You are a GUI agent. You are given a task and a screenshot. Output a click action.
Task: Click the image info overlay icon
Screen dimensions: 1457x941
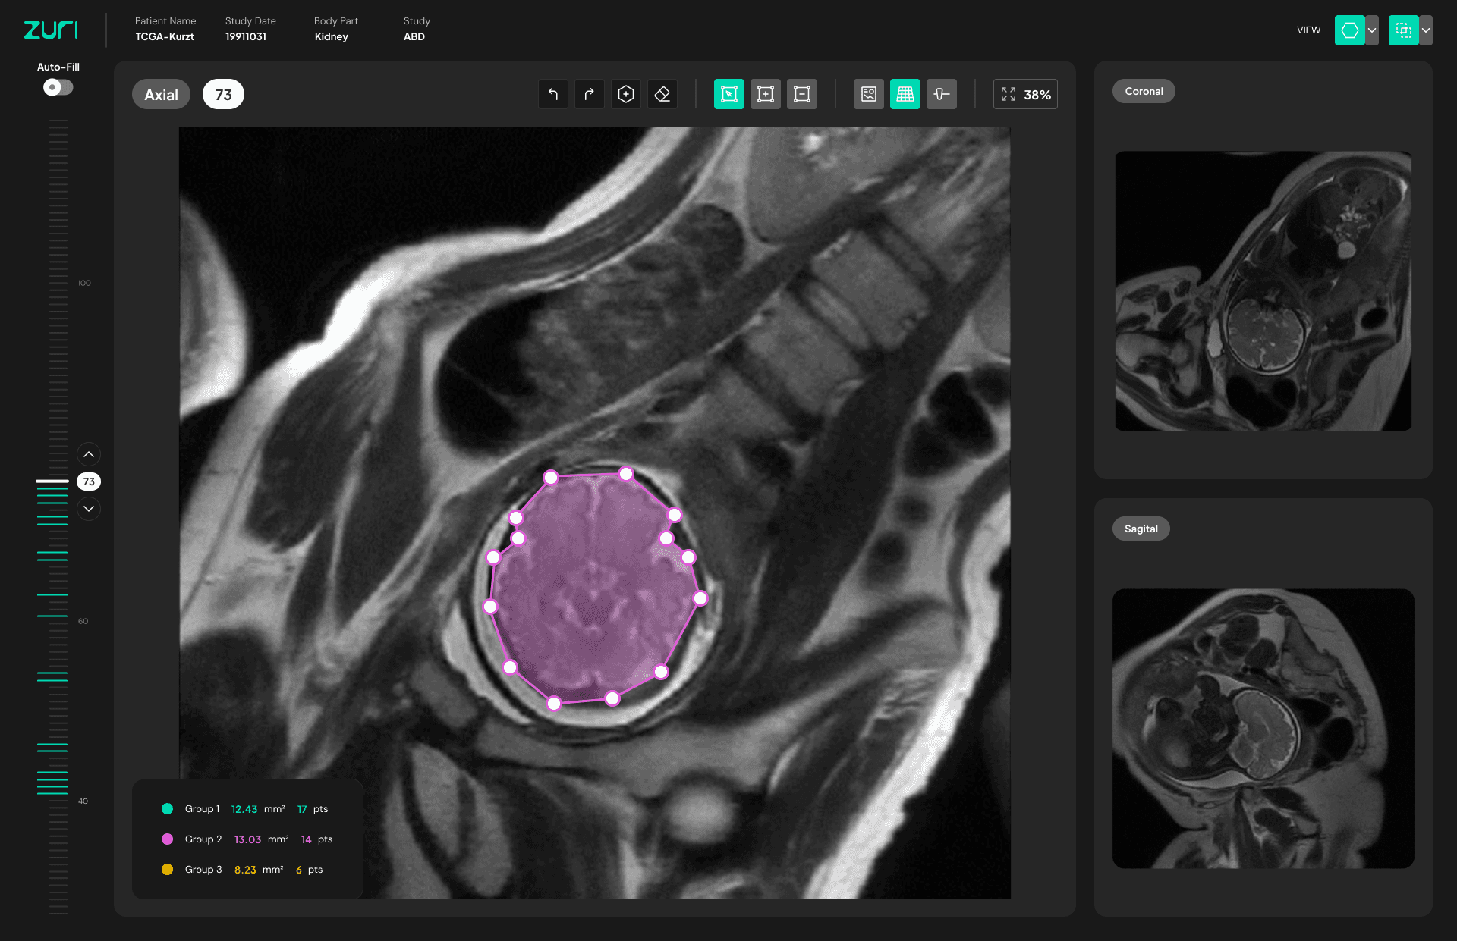(869, 94)
